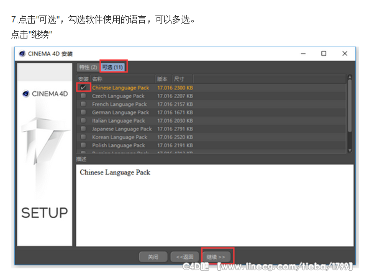
Task: Click the CINEMA 4D title bar icon
Action: pos(22,53)
